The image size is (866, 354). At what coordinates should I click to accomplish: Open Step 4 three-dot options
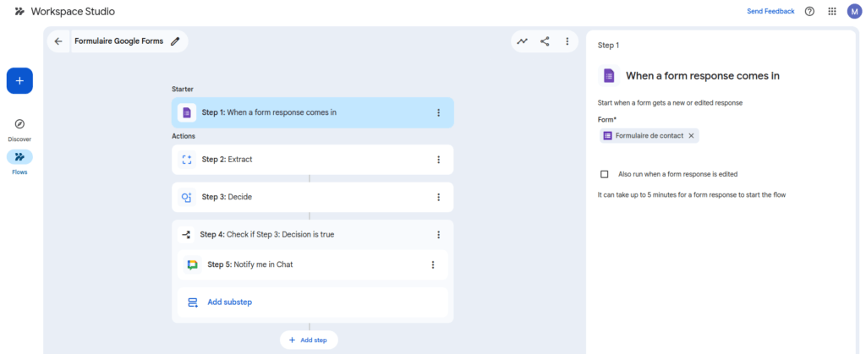click(x=439, y=234)
